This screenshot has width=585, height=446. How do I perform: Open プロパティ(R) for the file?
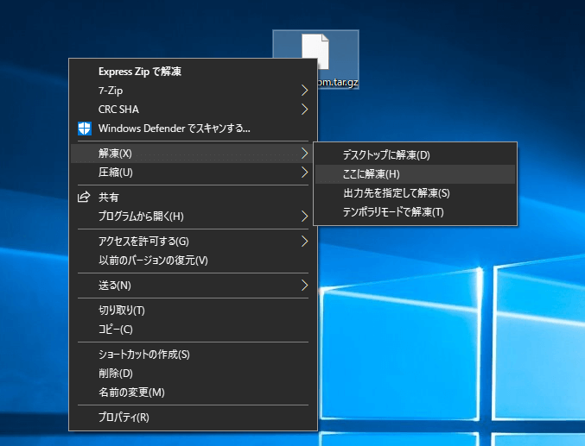pos(194,418)
